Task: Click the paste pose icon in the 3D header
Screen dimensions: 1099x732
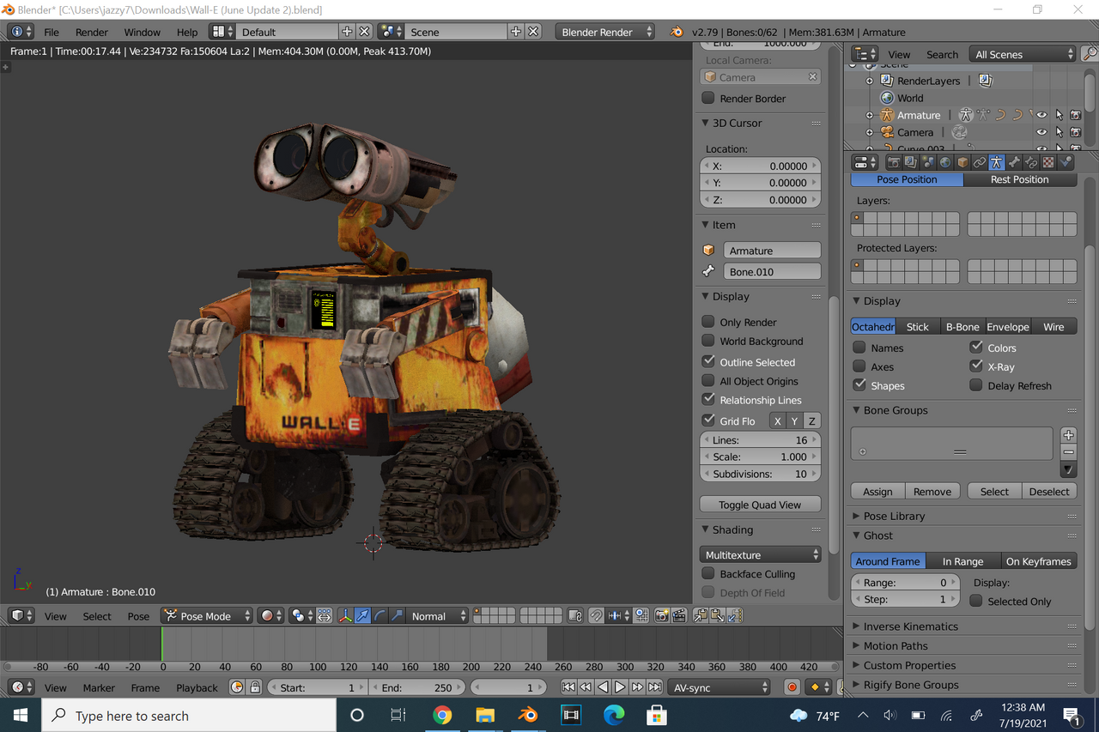Action: pyautogui.click(x=717, y=615)
